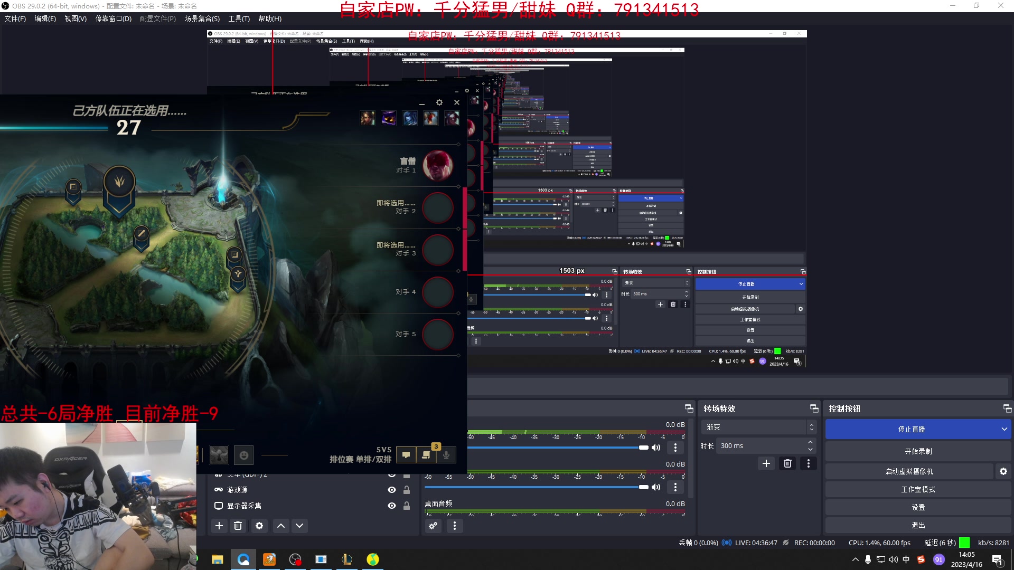Mute the first audio mixer channel speaker

[x=656, y=448]
